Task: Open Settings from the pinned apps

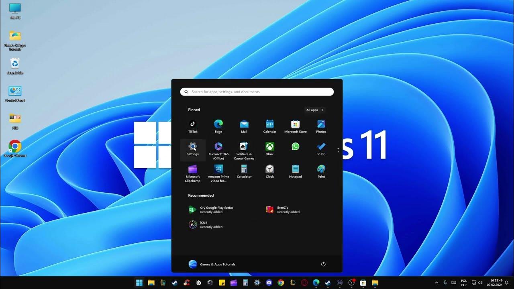Action: (x=193, y=149)
